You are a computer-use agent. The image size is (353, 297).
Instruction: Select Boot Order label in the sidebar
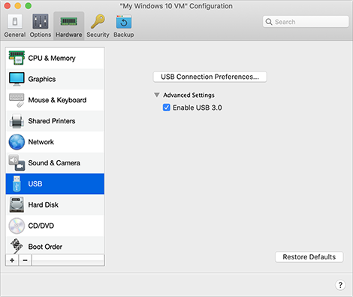click(x=45, y=247)
